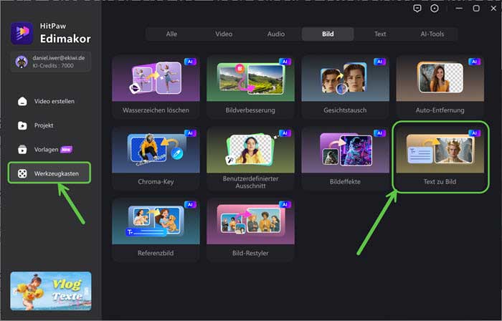Viewport: 502px width, 321px height.
Task: Click the circular record icon in title bar
Action: click(435, 9)
